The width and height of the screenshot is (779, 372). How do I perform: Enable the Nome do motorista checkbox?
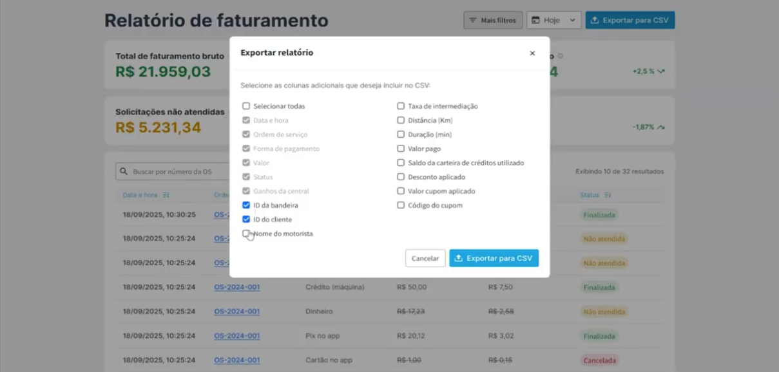click(246, 234)
